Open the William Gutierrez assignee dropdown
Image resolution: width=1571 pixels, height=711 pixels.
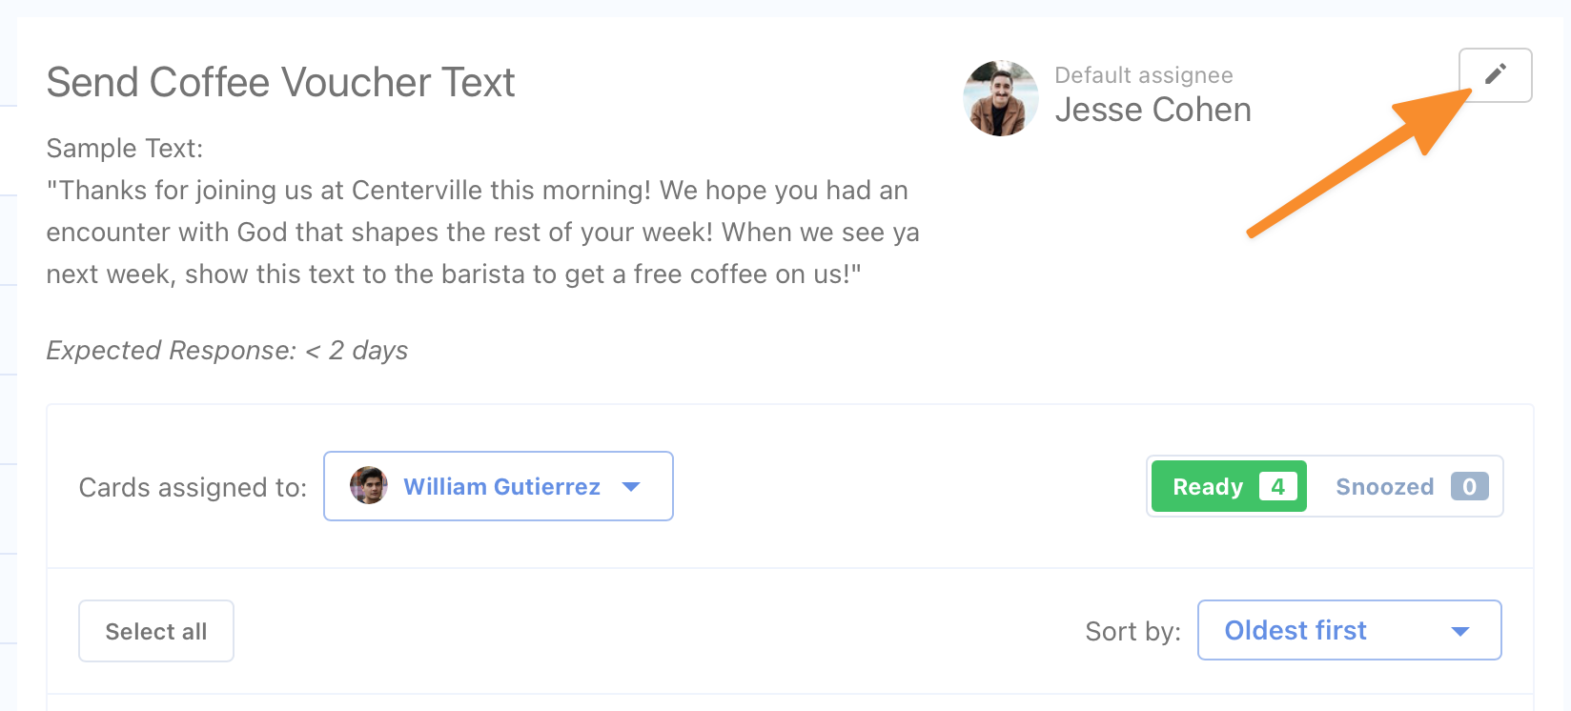[x=499, y=486]
